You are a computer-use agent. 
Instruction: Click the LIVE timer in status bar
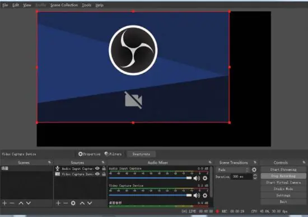197,211
